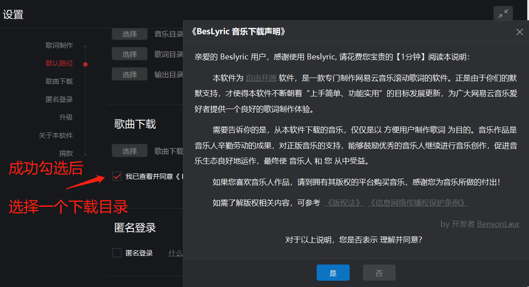The width and height of the screenshot is (529, 287).
Task: Uncheck 我已查看并同意 checkbox
Action: [117, 176]
